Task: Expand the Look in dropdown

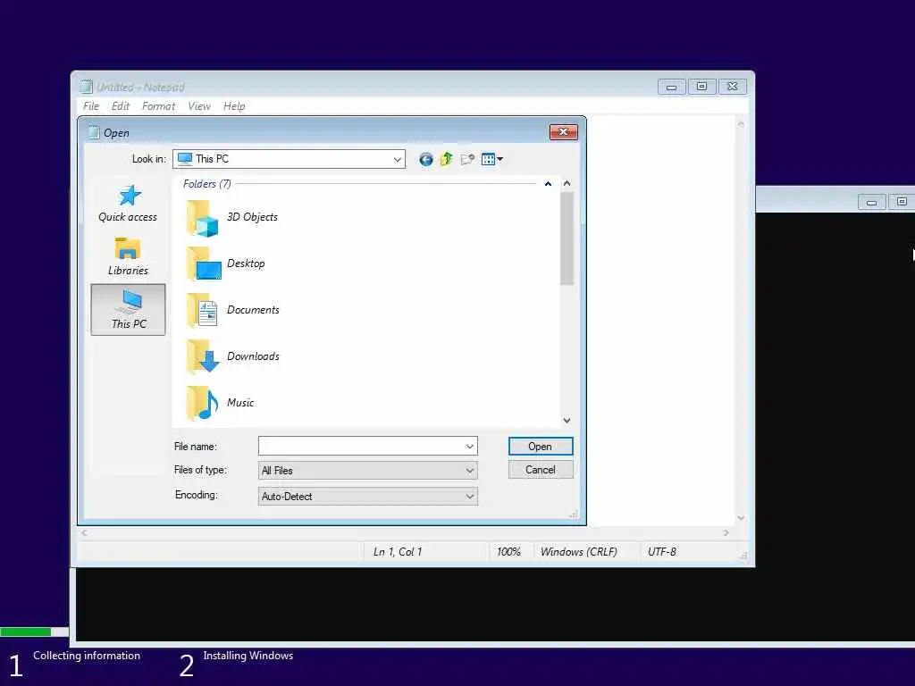Action: [x=397, y=159]
